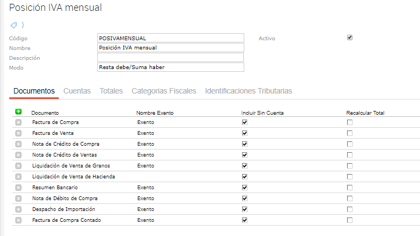The width and height of the screenshot is (420, 236).
Task: Remove the Resumen Bancario row
Action: [18, 188]
